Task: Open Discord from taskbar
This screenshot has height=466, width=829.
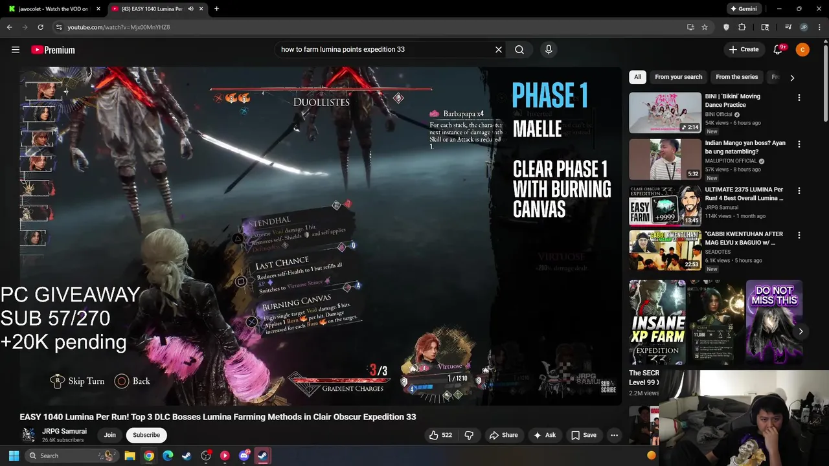Action: [x=244, y=456]
